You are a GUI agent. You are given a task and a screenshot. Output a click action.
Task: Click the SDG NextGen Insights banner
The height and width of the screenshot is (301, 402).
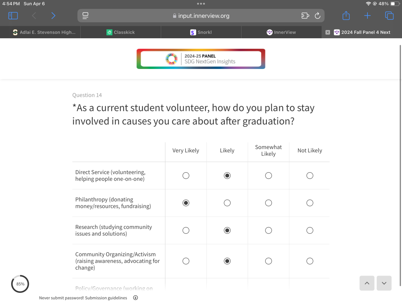(201, 59)
